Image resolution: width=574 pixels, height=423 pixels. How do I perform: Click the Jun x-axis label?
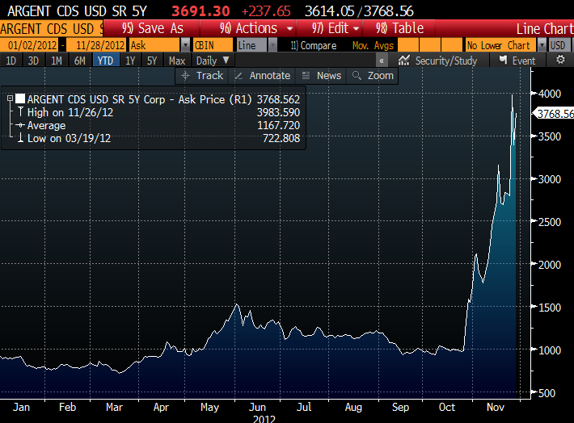[x=257, y=407]
